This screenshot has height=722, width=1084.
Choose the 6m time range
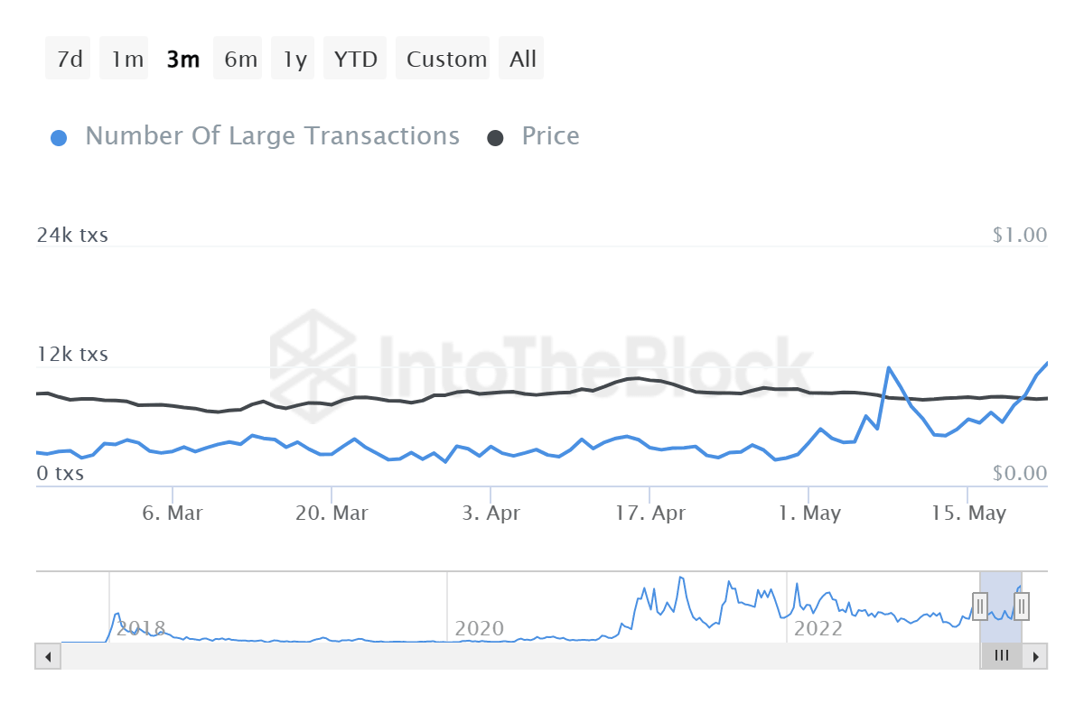click(240, 60)
